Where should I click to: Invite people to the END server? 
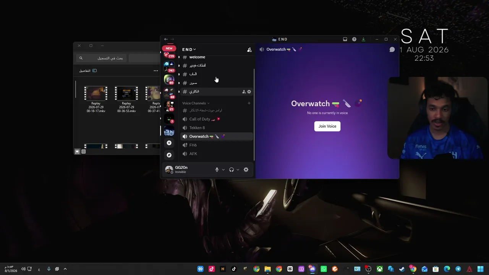pos(249,50)
